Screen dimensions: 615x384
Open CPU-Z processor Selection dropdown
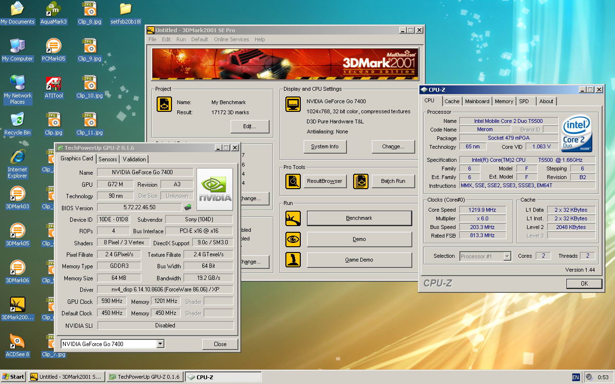coord(507,256)
